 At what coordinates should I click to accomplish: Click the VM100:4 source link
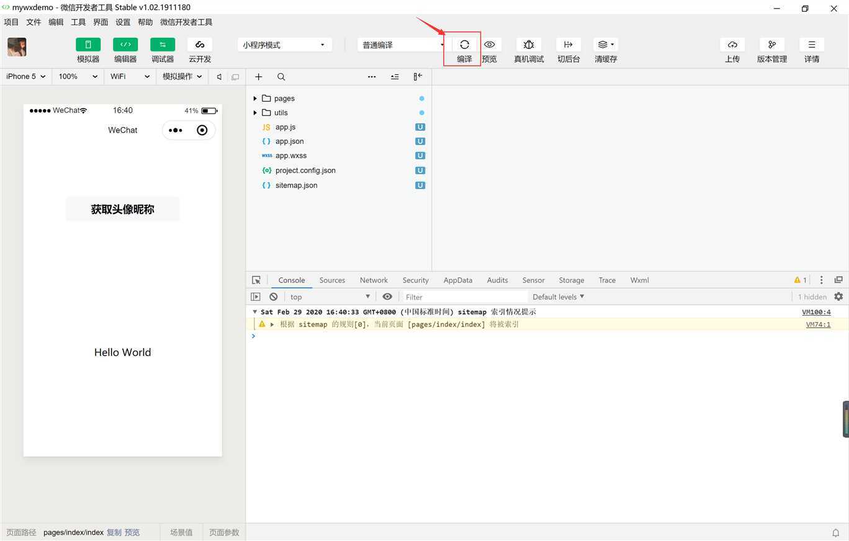pos(816,312)
